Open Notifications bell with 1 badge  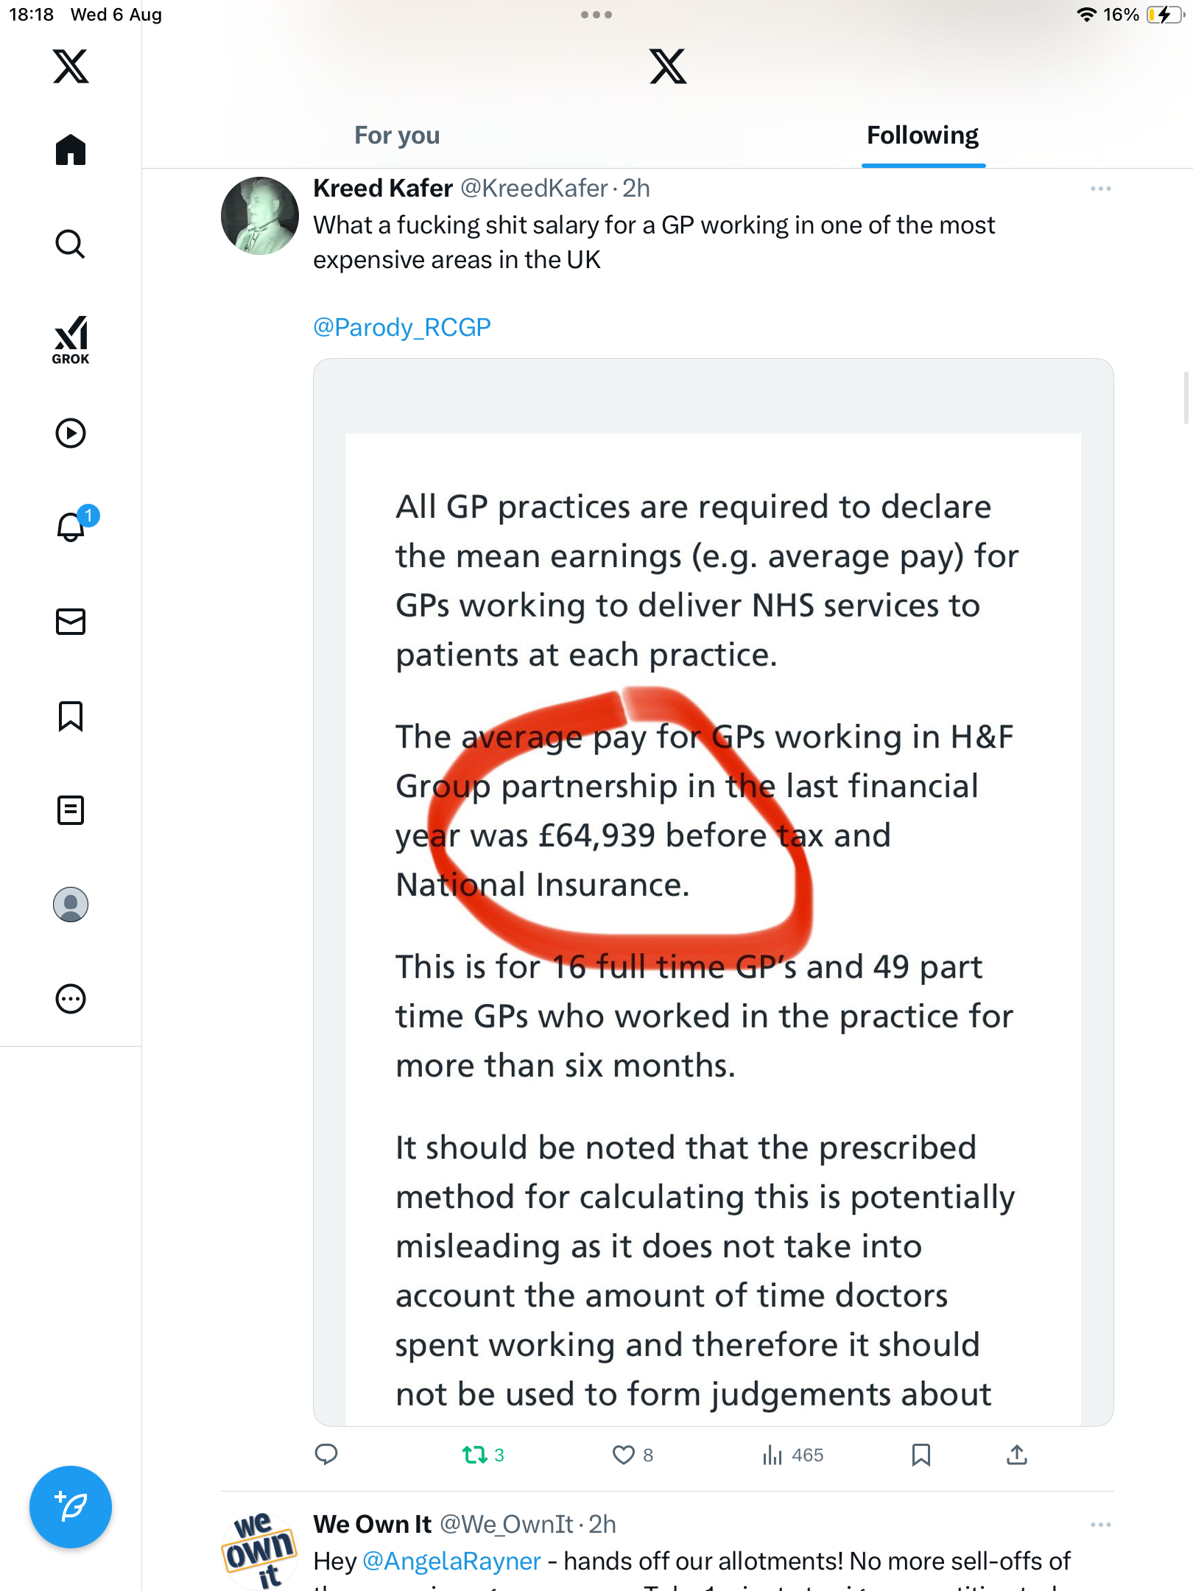coord(71,527)
